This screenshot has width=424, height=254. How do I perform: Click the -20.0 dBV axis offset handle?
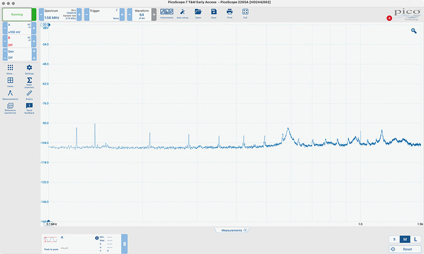(45, 25)
